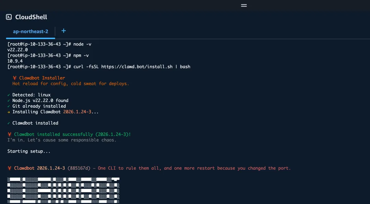This screenshot has height=204, width=370.
Task: Click 'Git already installed' line
Action: 37,106
